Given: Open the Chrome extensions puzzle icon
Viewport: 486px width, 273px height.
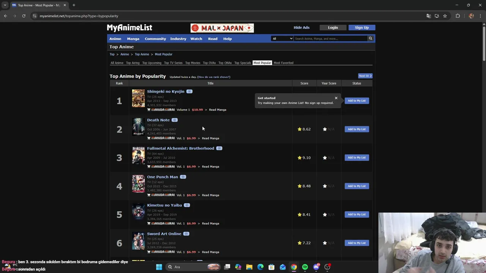Looking at the screenshot, I should 458,16.
